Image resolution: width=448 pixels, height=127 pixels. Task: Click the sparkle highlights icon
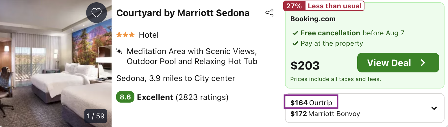tap(119, 51)
